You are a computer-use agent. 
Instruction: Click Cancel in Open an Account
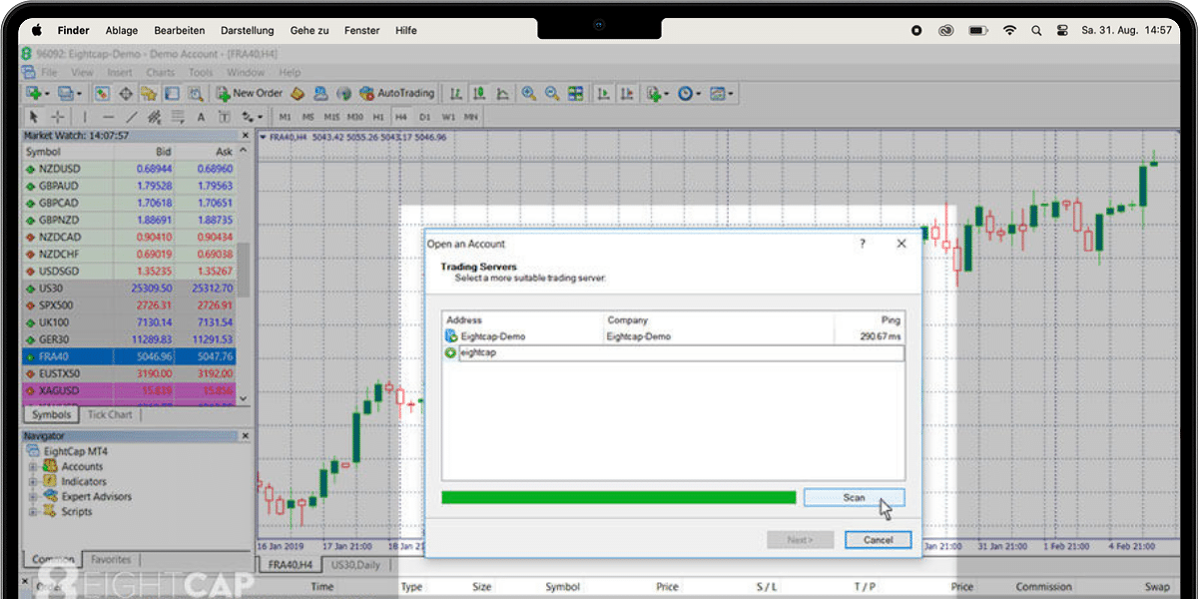[x=878, y=539]
